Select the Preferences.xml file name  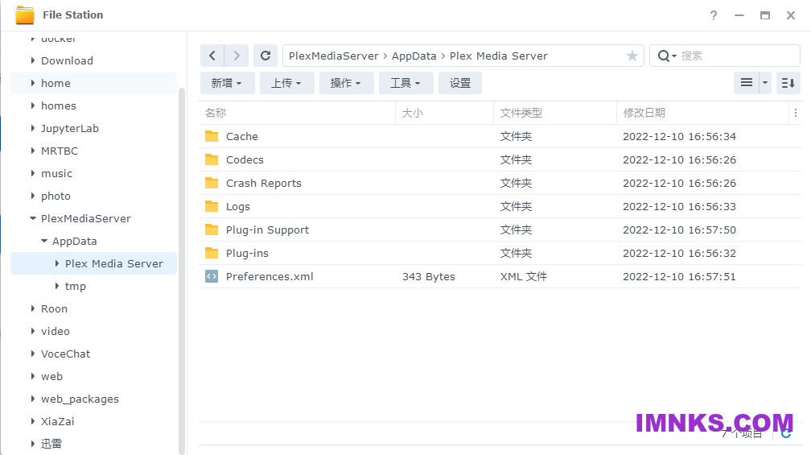(x=270, y=276)
